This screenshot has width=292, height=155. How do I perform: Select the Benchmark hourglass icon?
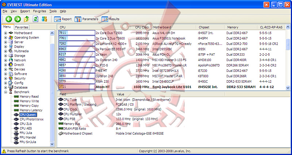11,92
